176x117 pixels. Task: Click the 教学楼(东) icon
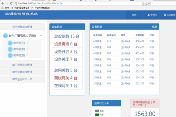click(10, 43)
